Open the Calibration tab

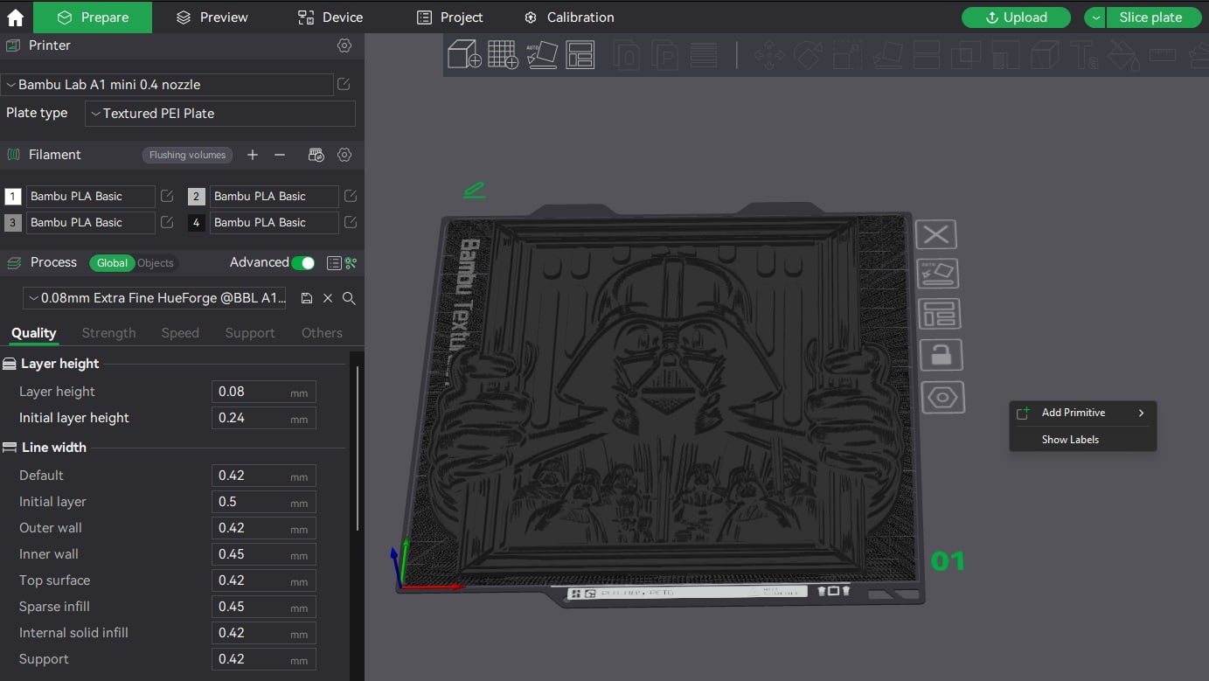click(x=569, y=17)
